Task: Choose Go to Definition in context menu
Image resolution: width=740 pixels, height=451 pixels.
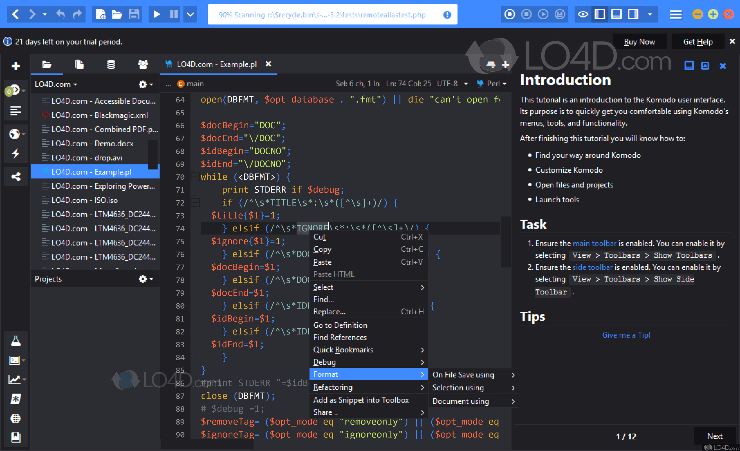Action: click(340, 325)
